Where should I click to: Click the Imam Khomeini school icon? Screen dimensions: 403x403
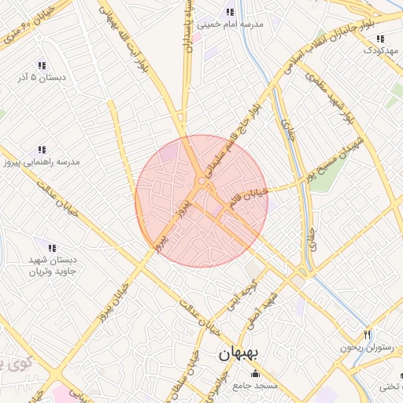coord(230,12)
